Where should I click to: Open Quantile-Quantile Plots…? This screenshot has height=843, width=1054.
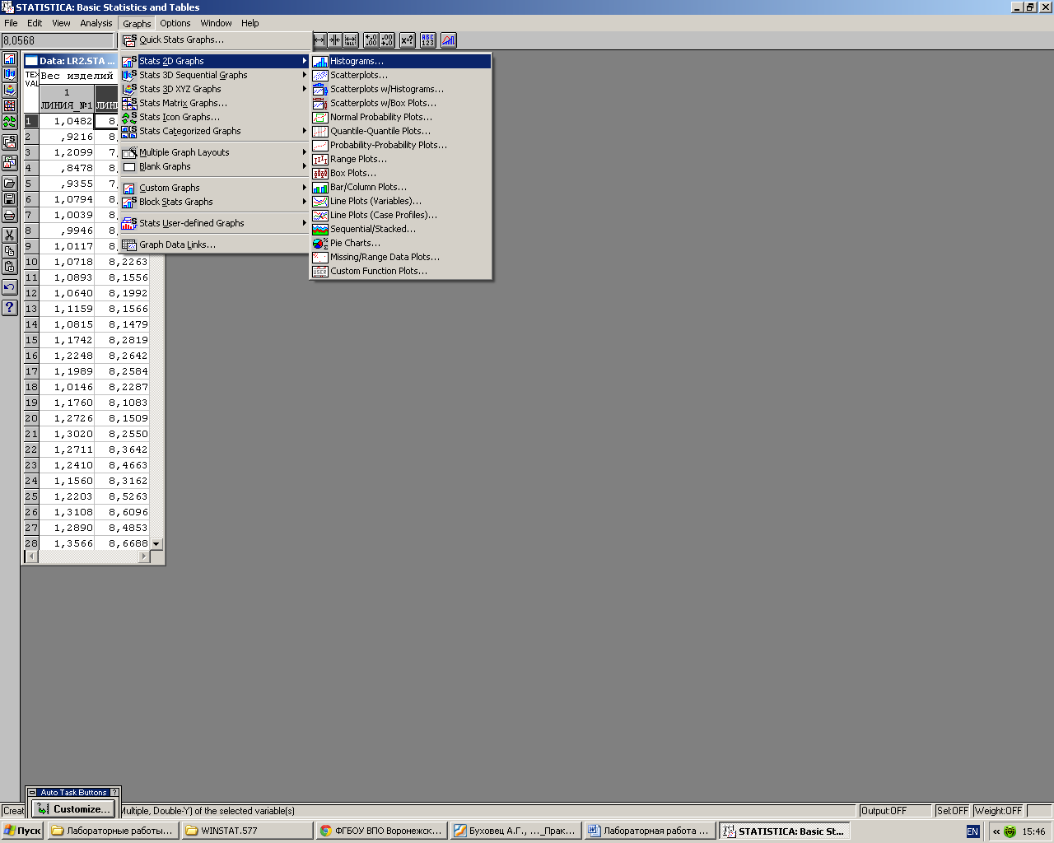[x=401, y=131]
